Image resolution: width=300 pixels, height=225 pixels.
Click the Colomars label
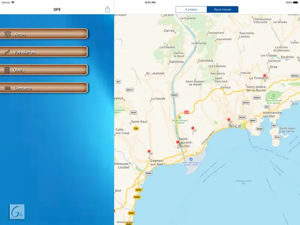[x=205, y=61]
